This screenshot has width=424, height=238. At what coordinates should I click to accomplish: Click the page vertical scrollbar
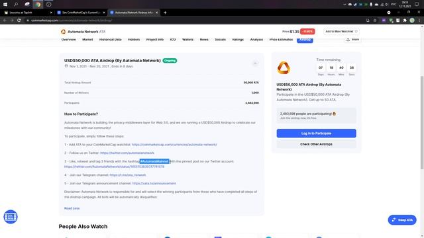421,123
